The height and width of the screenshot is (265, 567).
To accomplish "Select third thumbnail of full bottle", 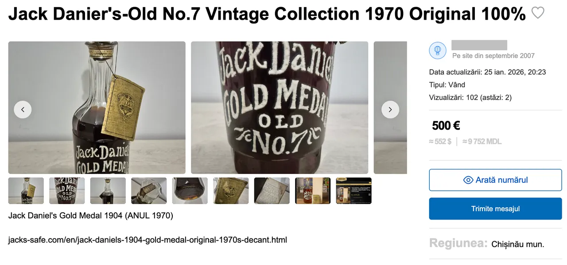I will click(x=108, y=191).
